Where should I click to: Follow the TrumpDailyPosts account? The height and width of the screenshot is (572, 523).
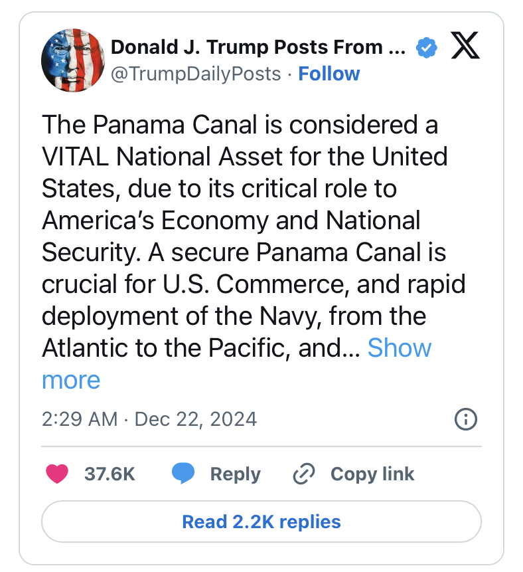(x=329, y=74)
